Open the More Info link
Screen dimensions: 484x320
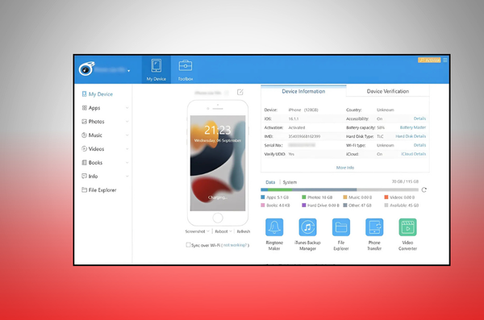(345, 168)
